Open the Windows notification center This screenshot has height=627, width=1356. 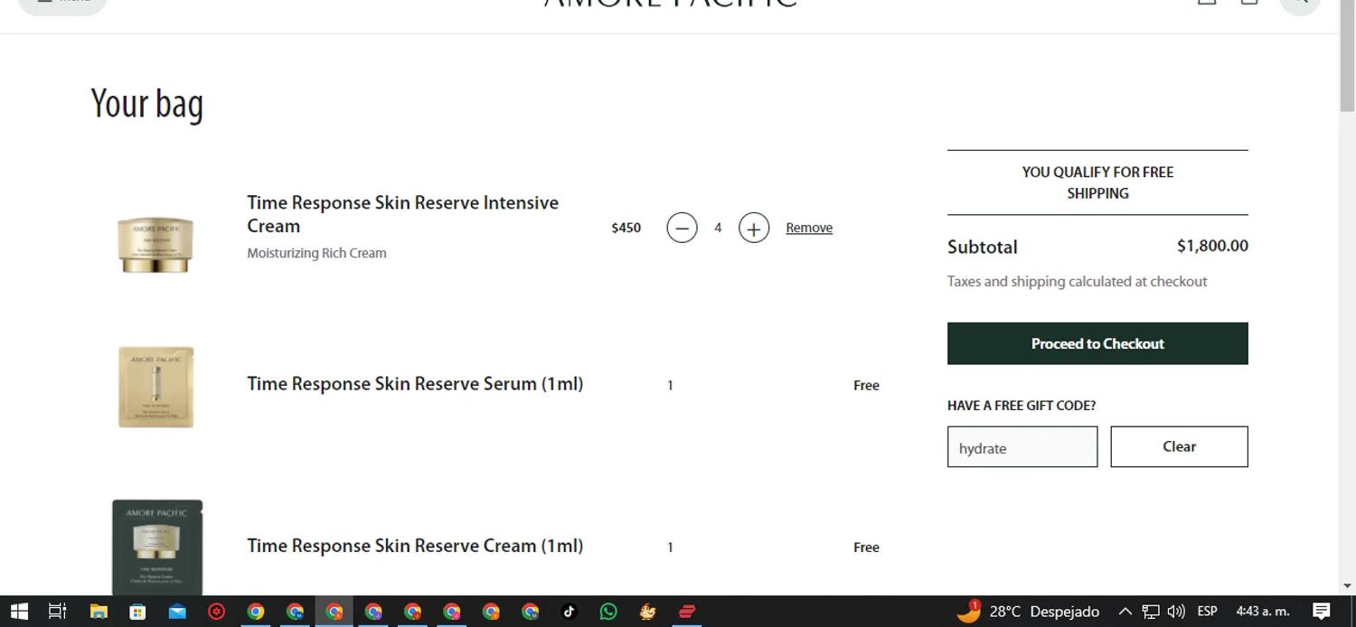pos(1322,612)
